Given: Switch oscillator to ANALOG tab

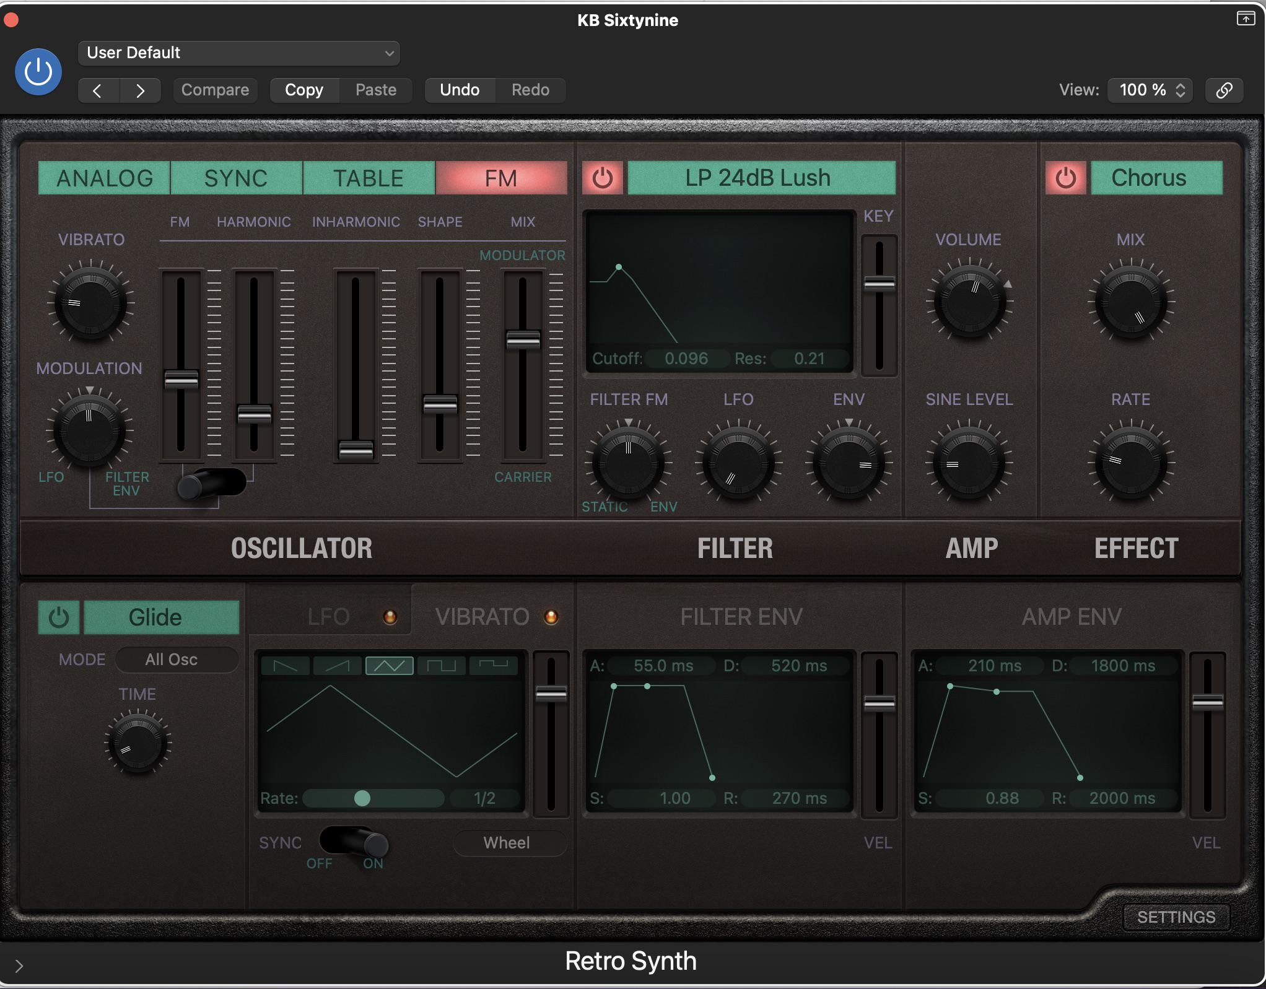Looking at the screenshot, I should 104,178.
